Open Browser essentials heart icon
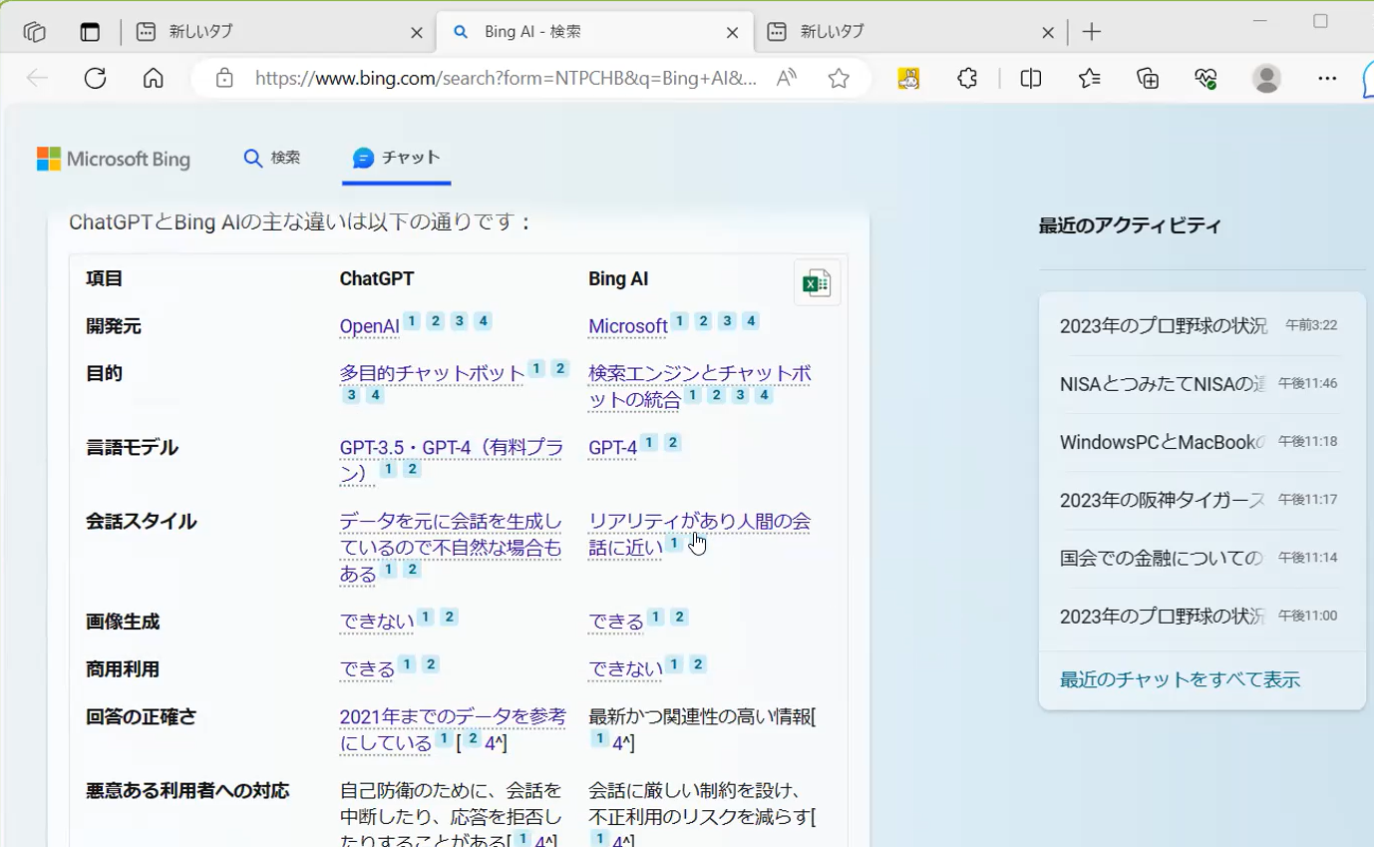The image size is (1374, 847). [1206, 78]
